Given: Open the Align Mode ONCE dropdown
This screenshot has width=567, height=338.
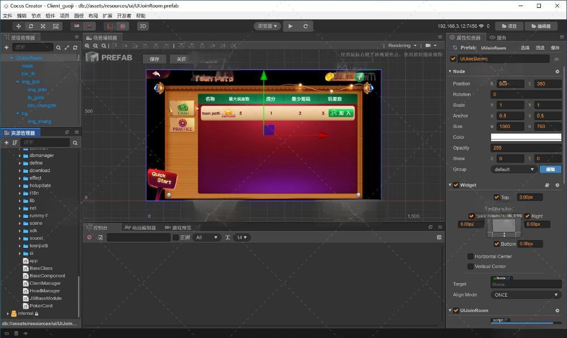Looking at the screenshot, I should [526, 295].
